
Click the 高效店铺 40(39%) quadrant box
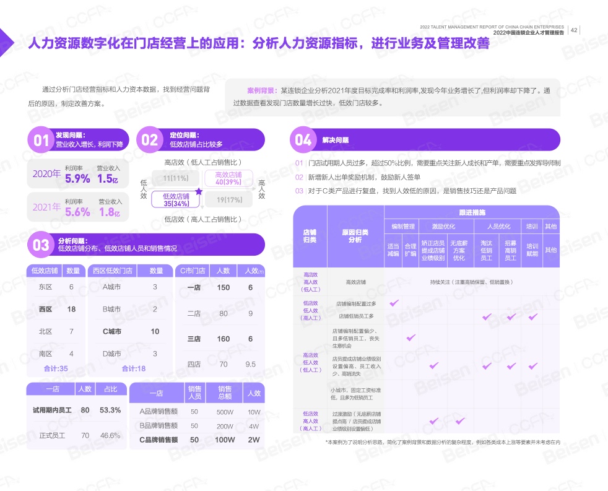pos(228,178)
